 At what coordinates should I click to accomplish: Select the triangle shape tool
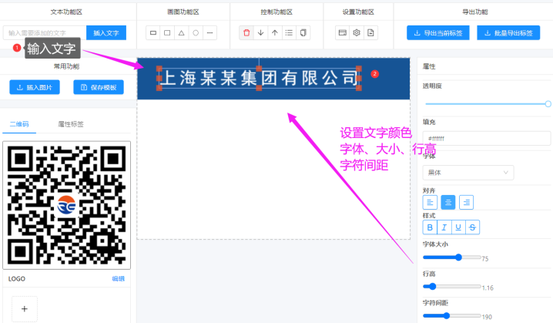[181, 33]
